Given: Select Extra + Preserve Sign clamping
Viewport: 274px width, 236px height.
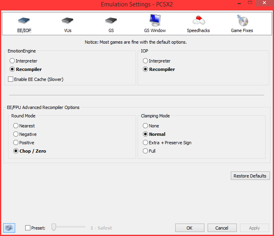Looking at the screenshot, I should 146,143.
